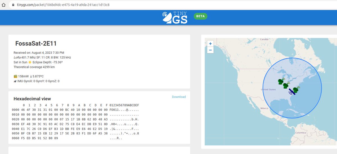Click the 'United States' map label

268,89
